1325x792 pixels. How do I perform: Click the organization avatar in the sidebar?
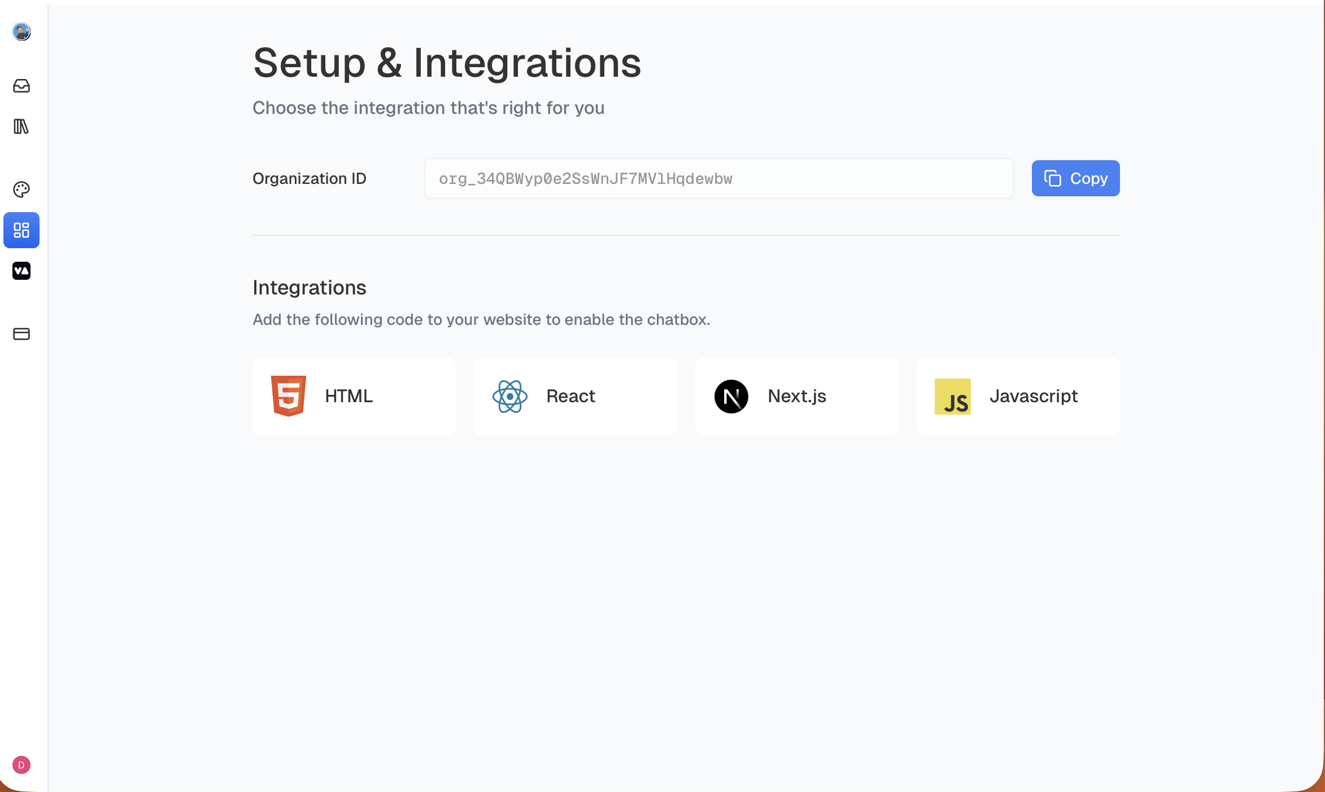(21, 32)
